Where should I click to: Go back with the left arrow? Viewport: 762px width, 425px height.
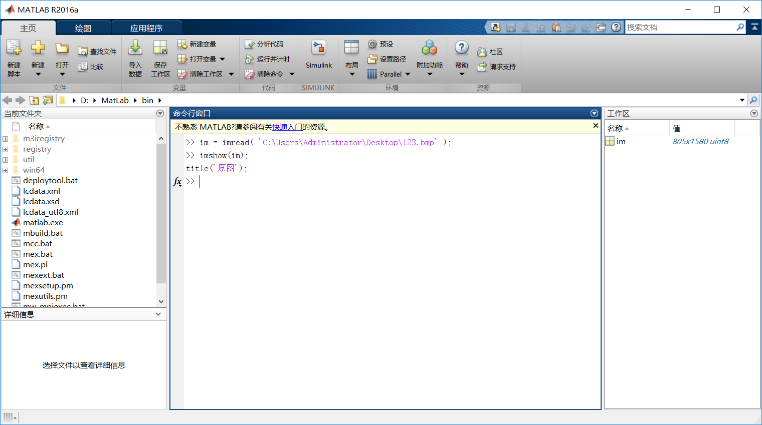8,100
